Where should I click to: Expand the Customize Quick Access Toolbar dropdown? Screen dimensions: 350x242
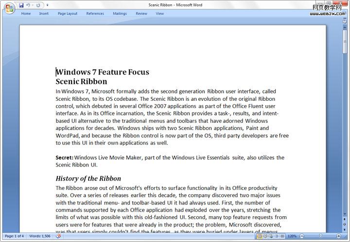coord(47,5)
